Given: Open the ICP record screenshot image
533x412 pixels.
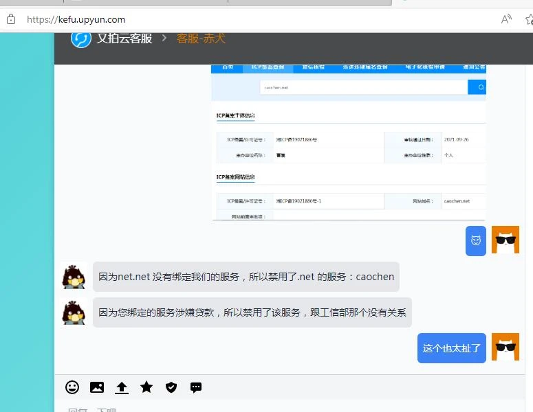Looking at the screenshot, I should (x=348, y=142).
